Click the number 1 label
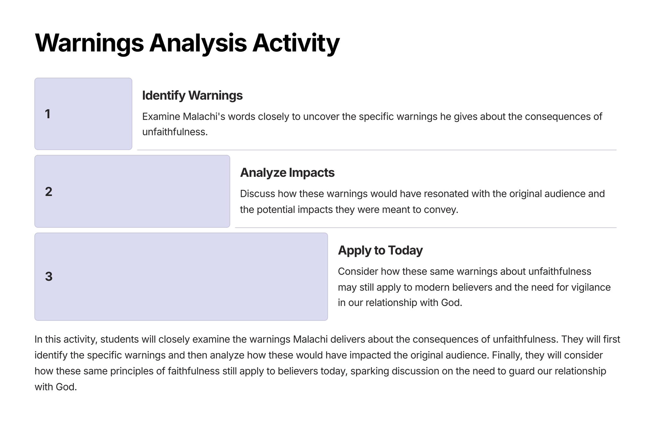Screen dimensions: 656x422 [48, 114]
